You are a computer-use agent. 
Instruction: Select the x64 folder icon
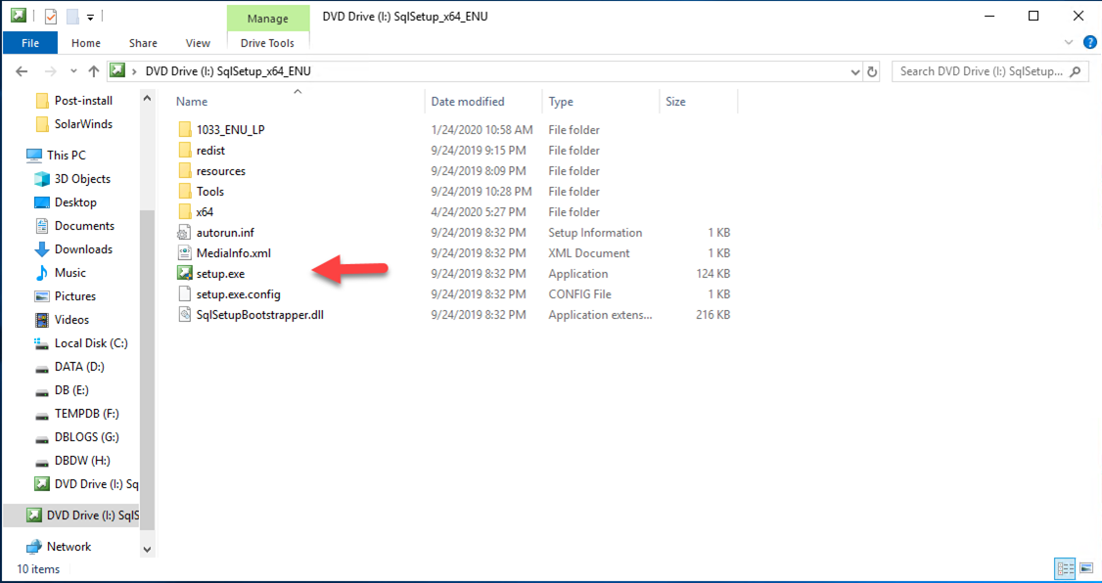(184, 211)
